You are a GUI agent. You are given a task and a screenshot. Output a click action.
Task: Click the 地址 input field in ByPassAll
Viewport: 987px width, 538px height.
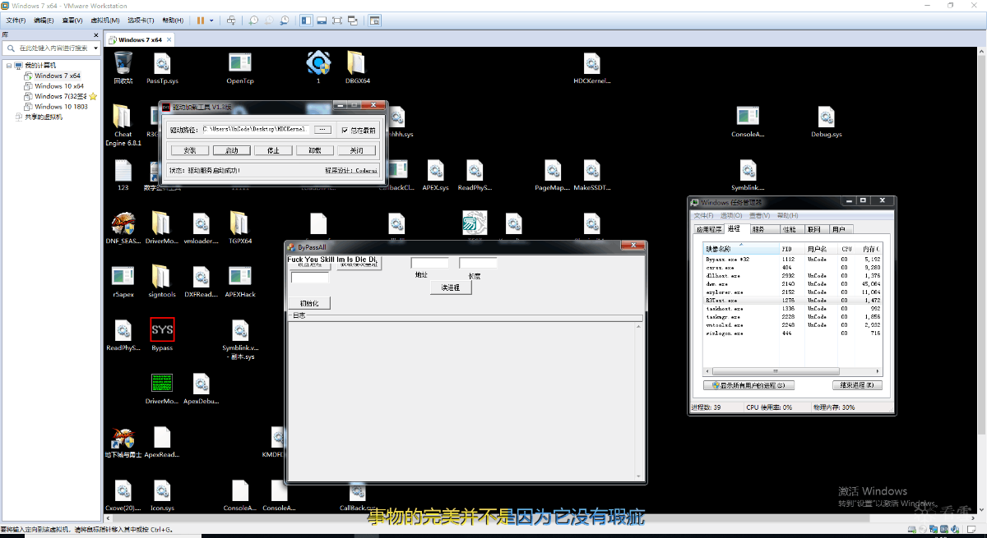tap(430, 263)
